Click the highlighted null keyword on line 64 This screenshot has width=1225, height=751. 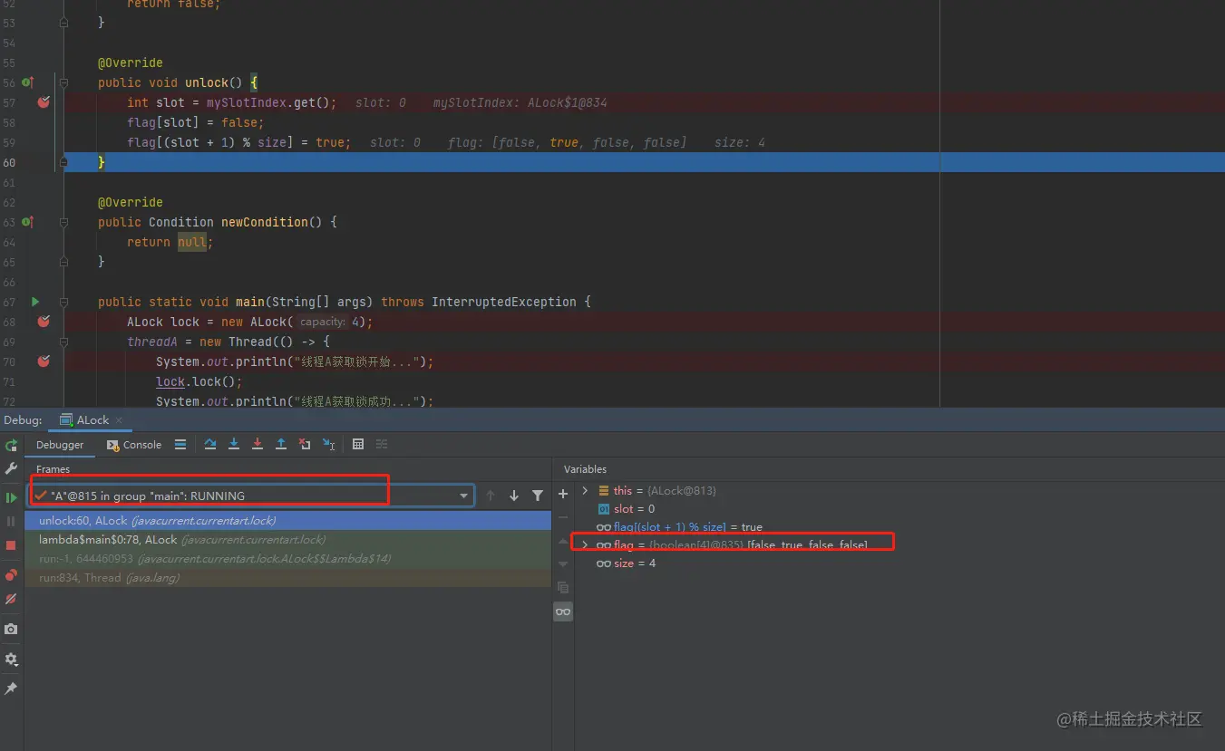[x=192, y=242]
